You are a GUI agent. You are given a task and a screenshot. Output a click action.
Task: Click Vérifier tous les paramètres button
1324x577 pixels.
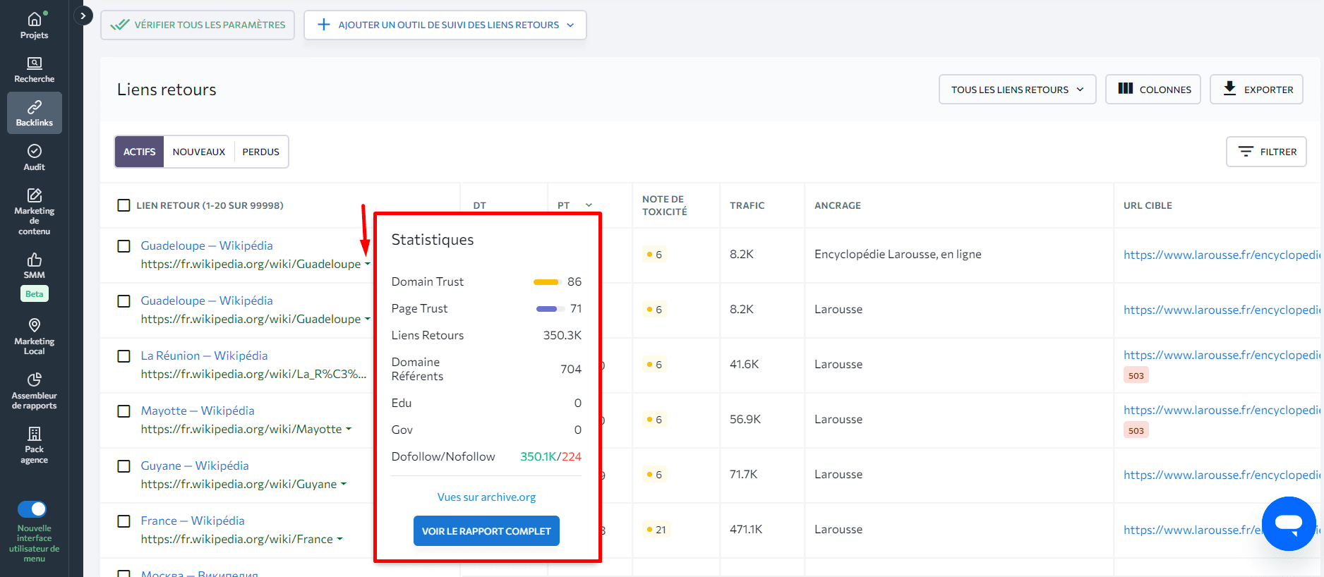pos(198,25)
